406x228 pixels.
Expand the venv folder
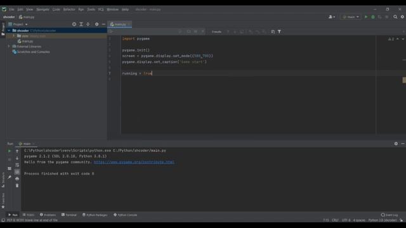[x=14, y=36]
